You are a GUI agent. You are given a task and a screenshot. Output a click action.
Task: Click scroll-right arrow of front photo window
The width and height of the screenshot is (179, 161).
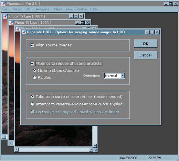click(91, 150)
